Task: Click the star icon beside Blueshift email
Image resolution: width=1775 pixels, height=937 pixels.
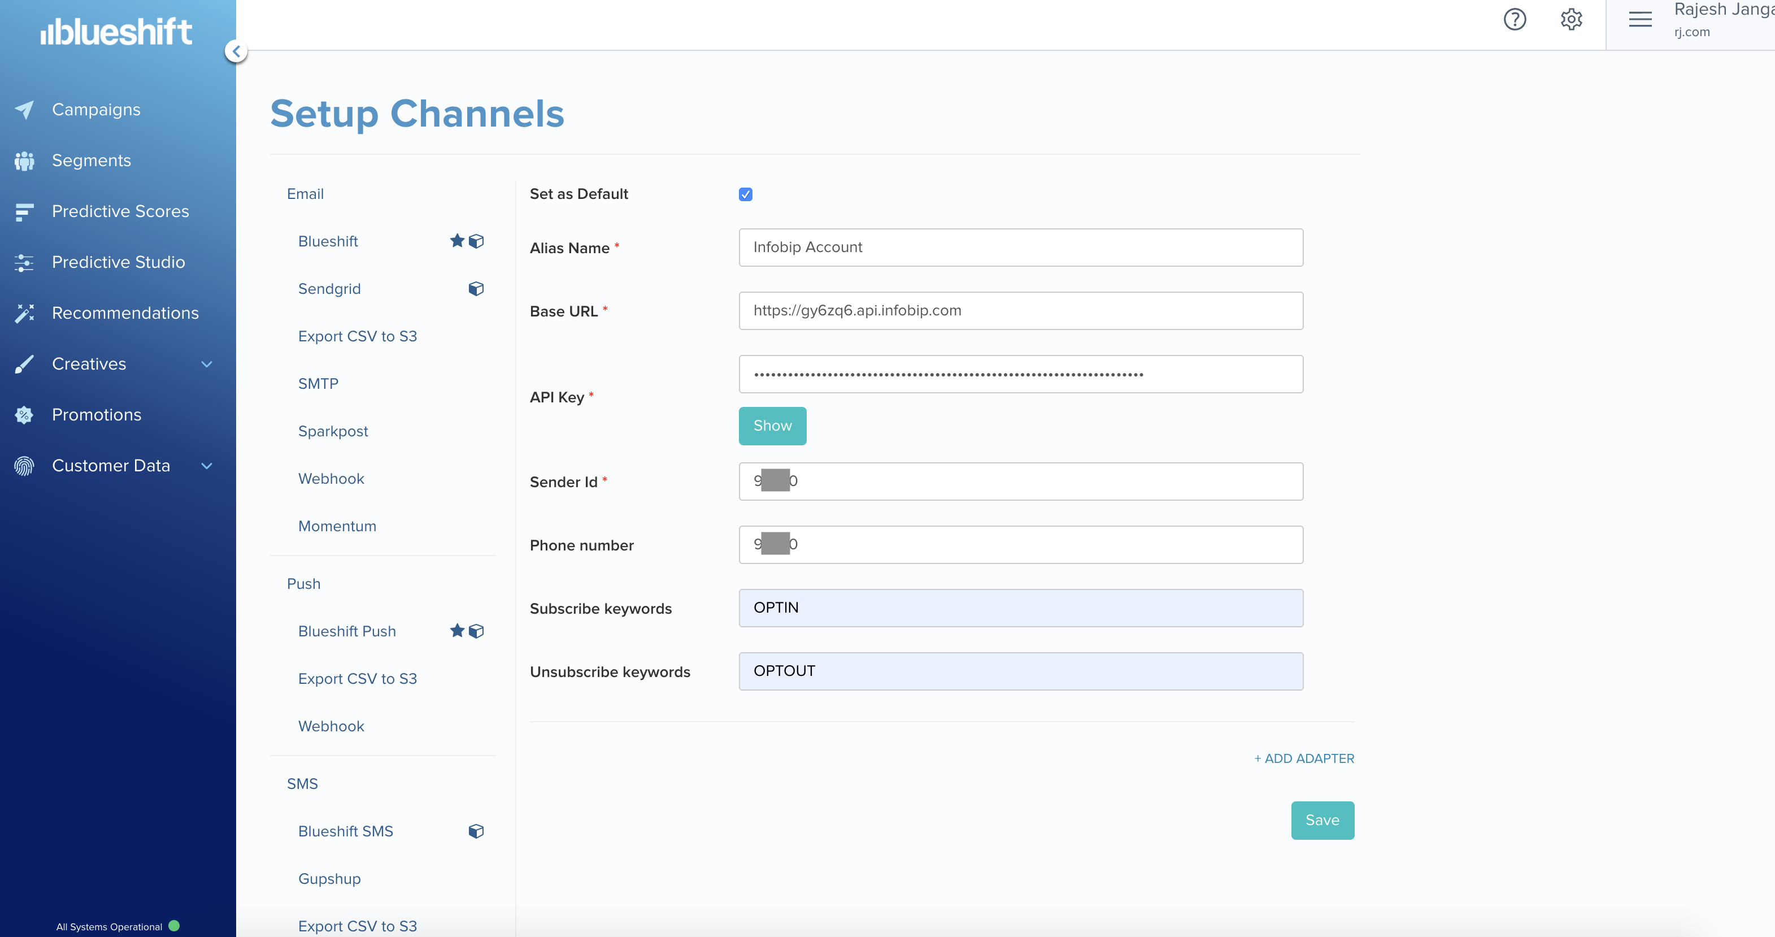Action: coord(456,241)
